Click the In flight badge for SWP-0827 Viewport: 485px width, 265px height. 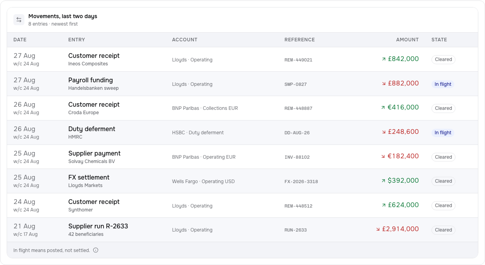click(443, 84)
